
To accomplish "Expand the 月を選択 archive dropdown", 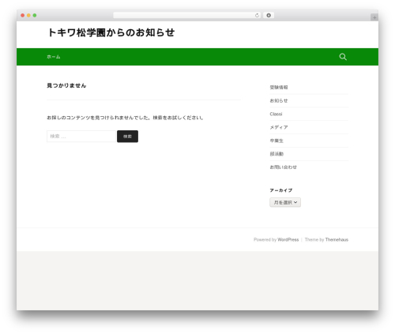I will (285, 202).
